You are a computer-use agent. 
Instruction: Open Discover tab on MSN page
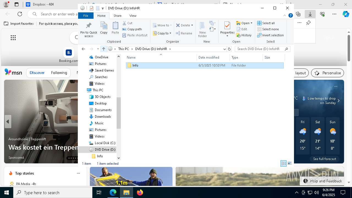[37, 73]
